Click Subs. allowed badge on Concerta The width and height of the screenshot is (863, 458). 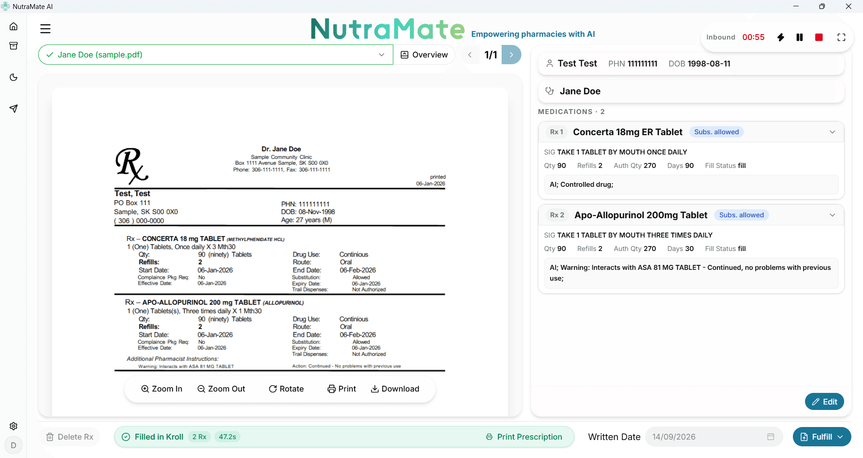pos(716,132)
